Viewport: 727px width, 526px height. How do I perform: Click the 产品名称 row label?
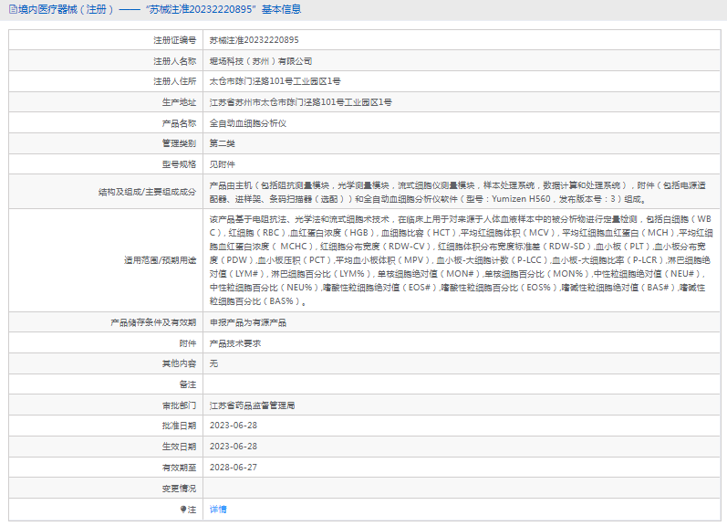179,123
